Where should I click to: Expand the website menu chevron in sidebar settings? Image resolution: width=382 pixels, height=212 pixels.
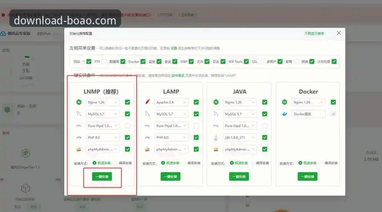point(83,62)
